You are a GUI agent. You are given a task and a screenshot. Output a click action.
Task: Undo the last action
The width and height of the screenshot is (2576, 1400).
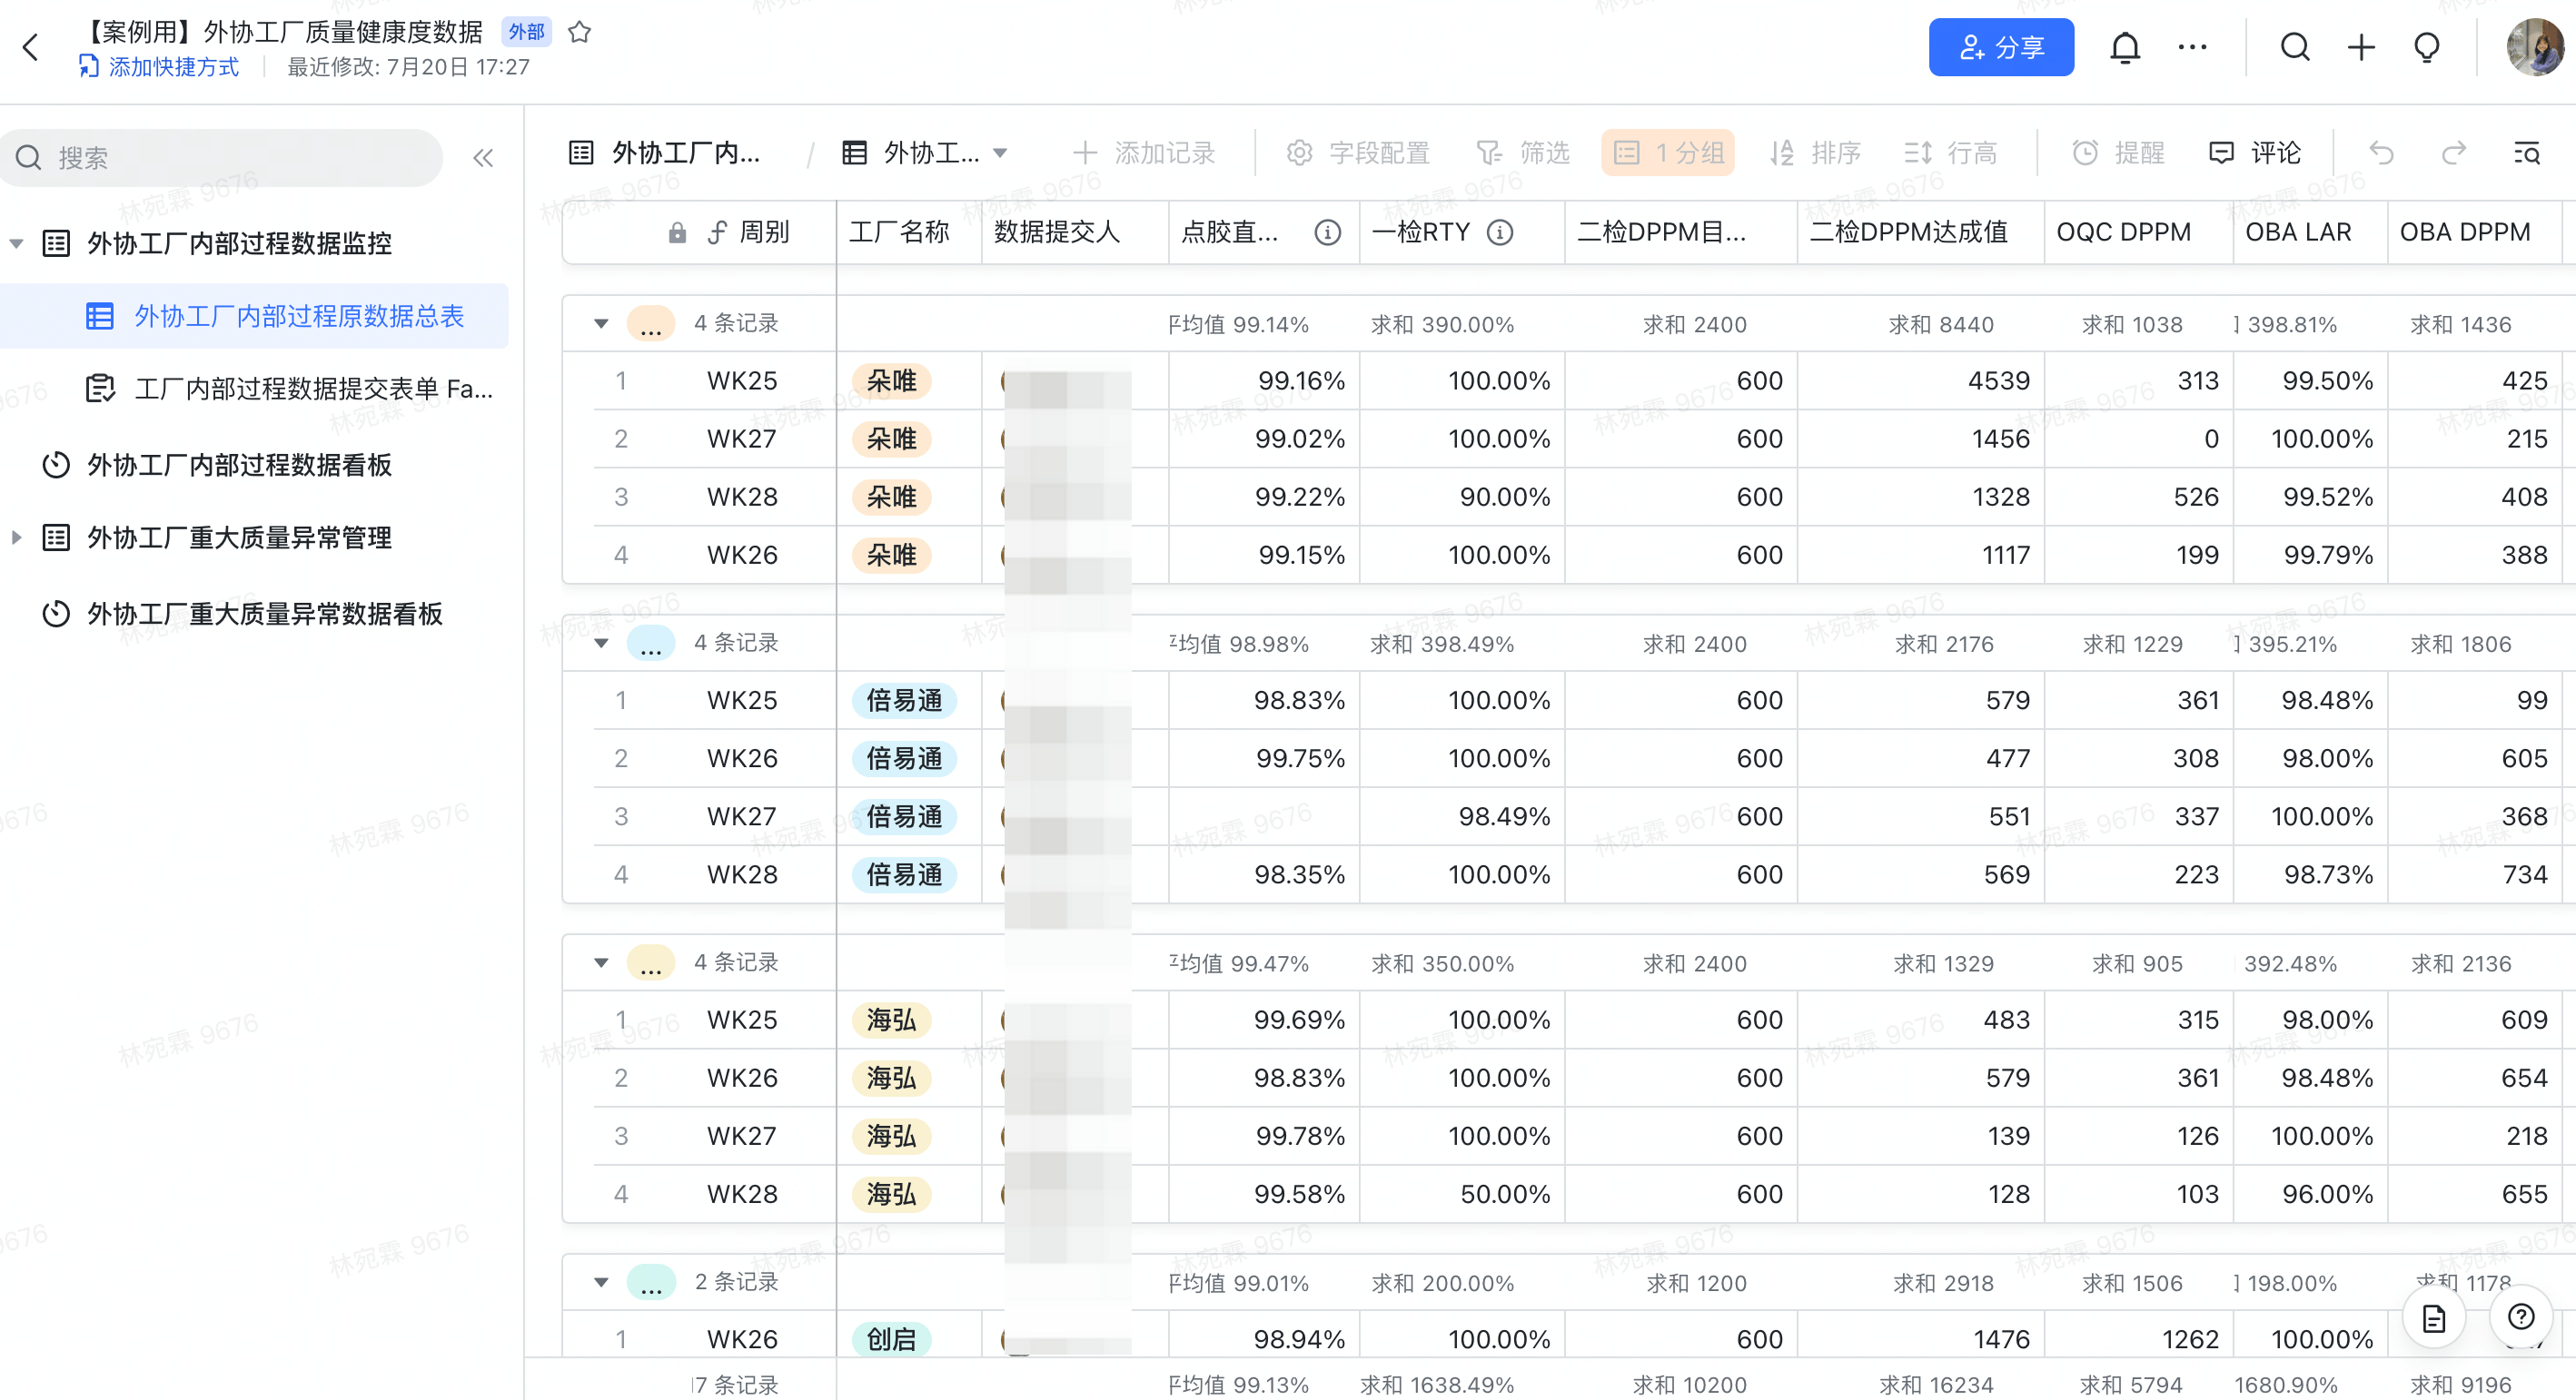coord(2381,153)
